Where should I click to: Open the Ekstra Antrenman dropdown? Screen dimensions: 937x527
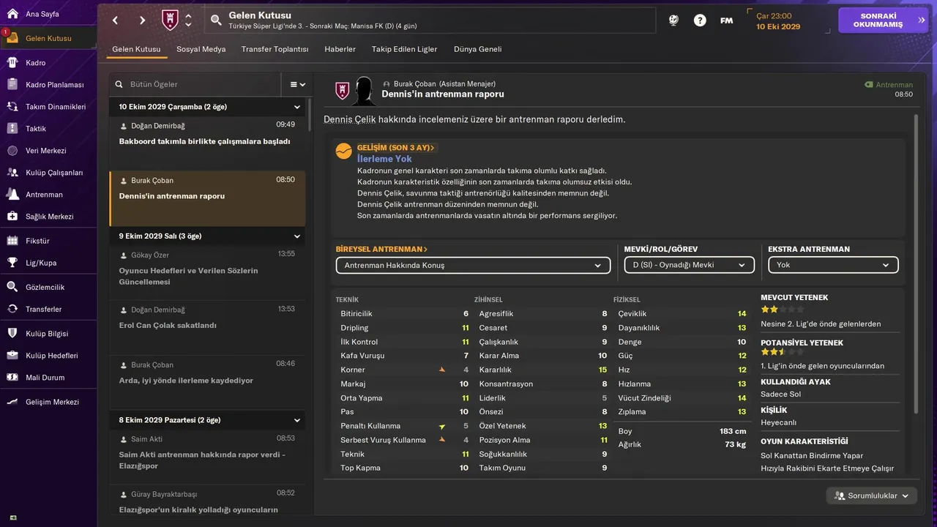coord(833,265)
